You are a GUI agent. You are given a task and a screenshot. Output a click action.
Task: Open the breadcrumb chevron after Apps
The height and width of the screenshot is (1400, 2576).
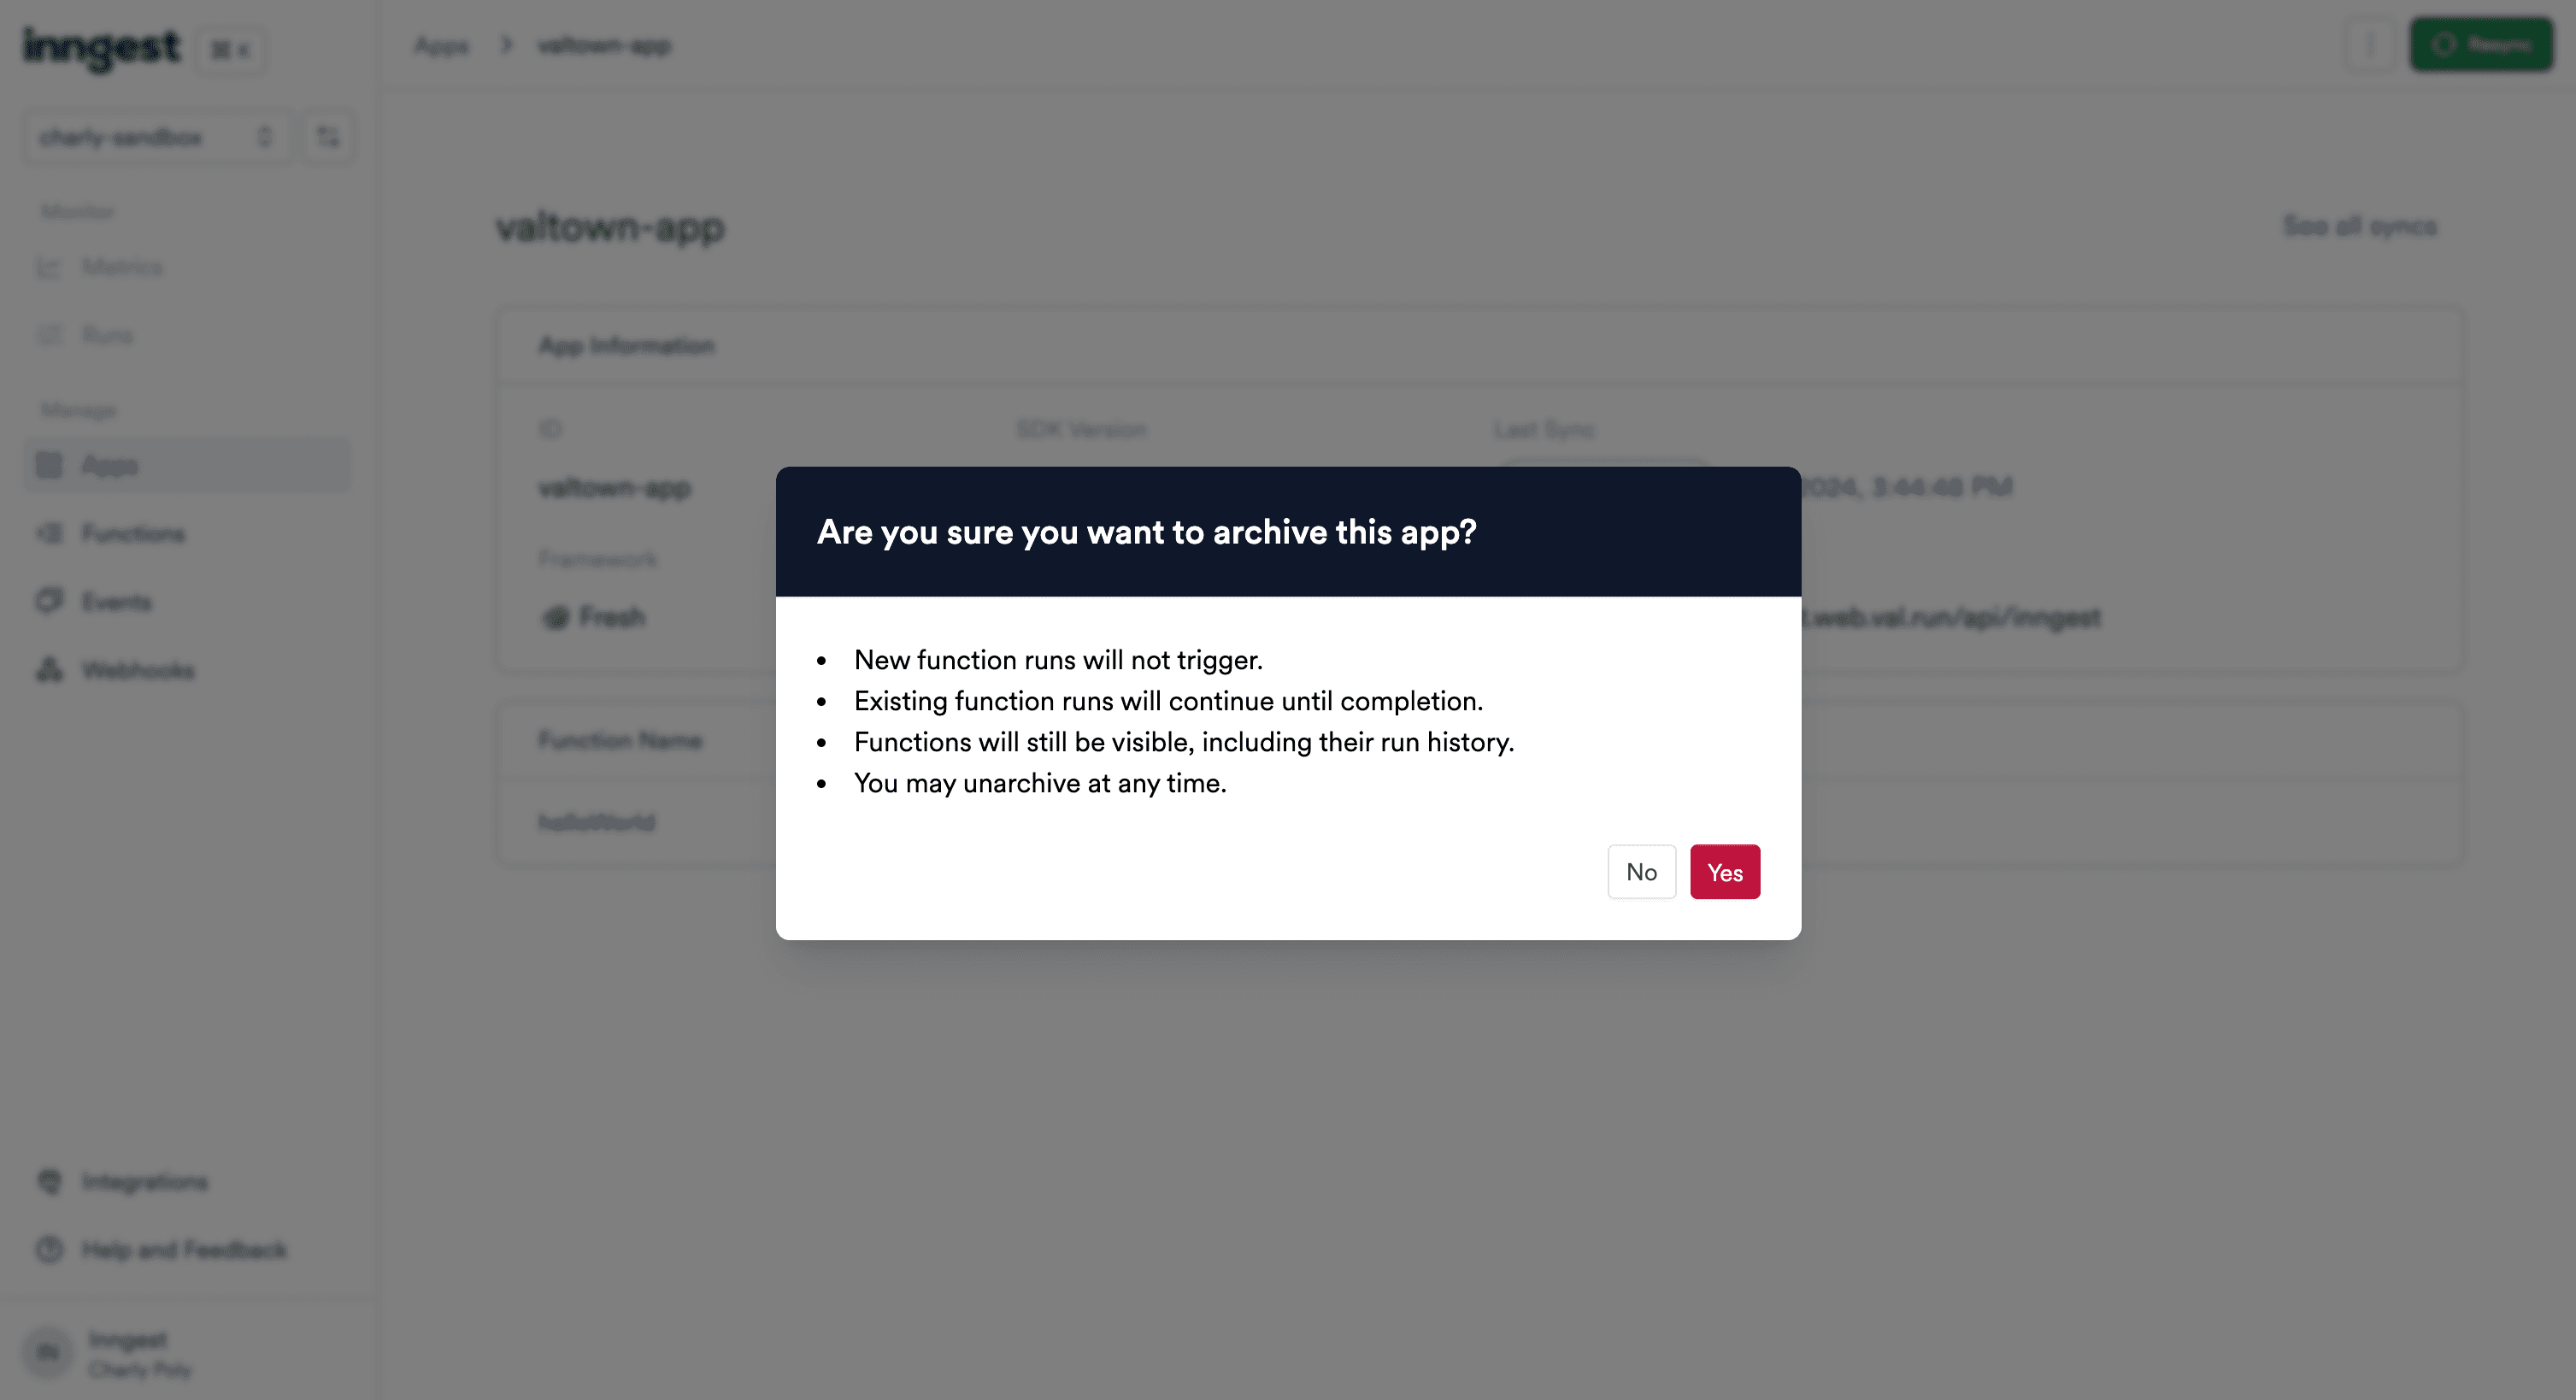point(507,44)
